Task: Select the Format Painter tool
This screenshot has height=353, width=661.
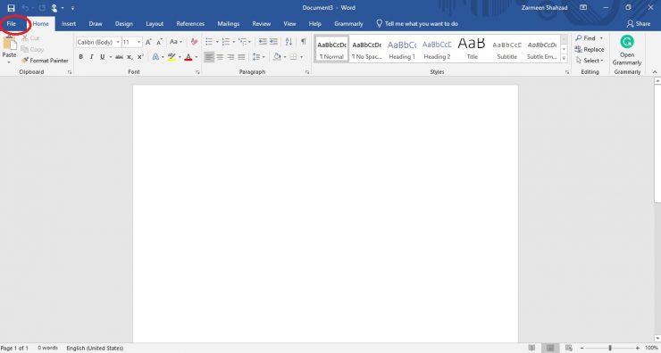Action: (x=45, y=61)
